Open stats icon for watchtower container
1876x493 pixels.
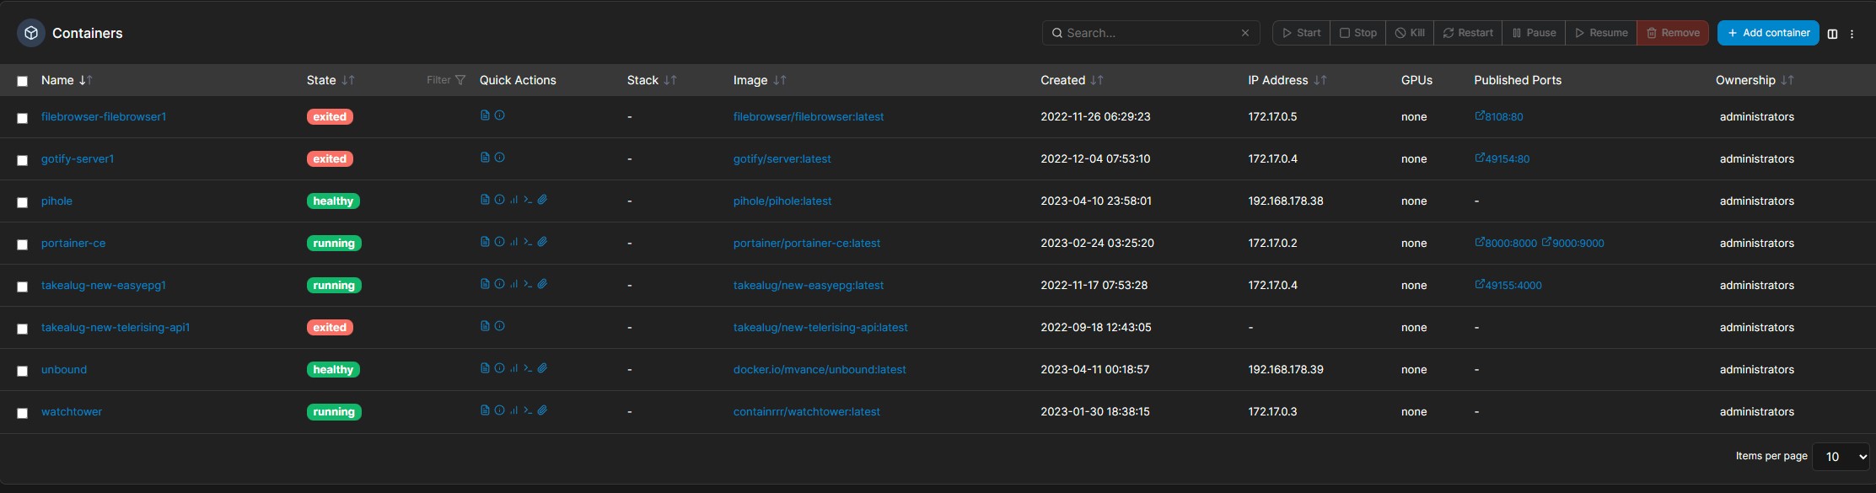[513, 410]
